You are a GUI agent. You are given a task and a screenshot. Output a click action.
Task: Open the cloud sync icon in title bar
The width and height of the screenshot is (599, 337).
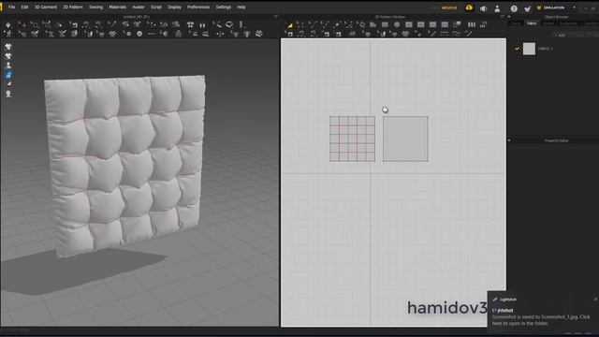469,7
